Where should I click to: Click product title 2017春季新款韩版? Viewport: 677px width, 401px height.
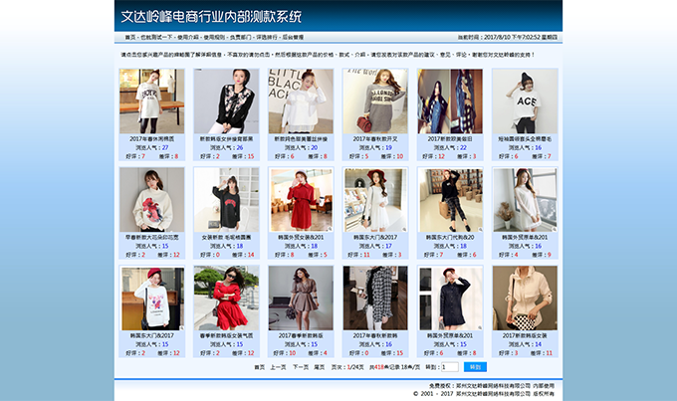(x=301, y=336)
